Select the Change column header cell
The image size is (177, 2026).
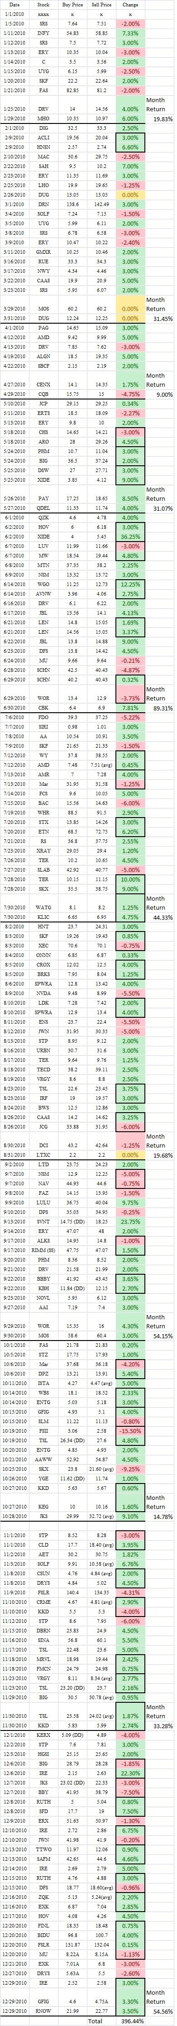tap(130, 5)
